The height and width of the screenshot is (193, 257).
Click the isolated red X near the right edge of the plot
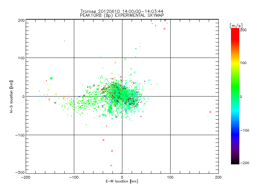point(210,112)
